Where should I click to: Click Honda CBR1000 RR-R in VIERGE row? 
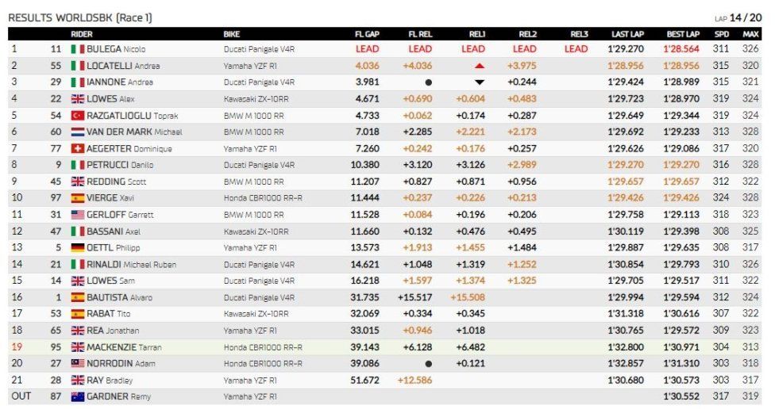(x=263, y=198)
